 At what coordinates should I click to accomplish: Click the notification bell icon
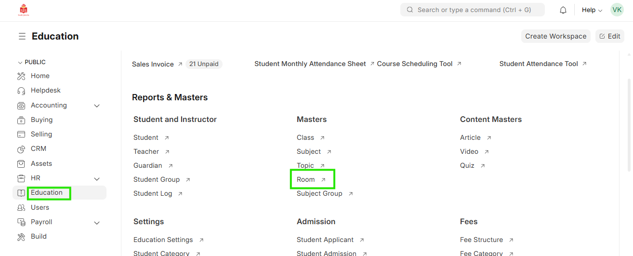coord(563,10)
